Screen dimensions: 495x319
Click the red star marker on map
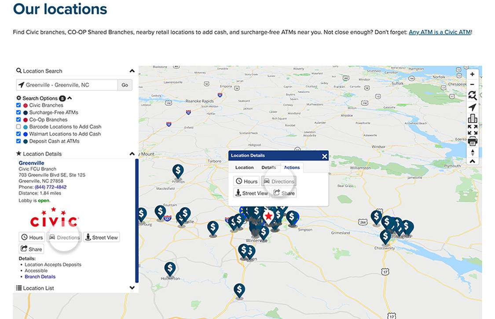click(x=268, y=217)
